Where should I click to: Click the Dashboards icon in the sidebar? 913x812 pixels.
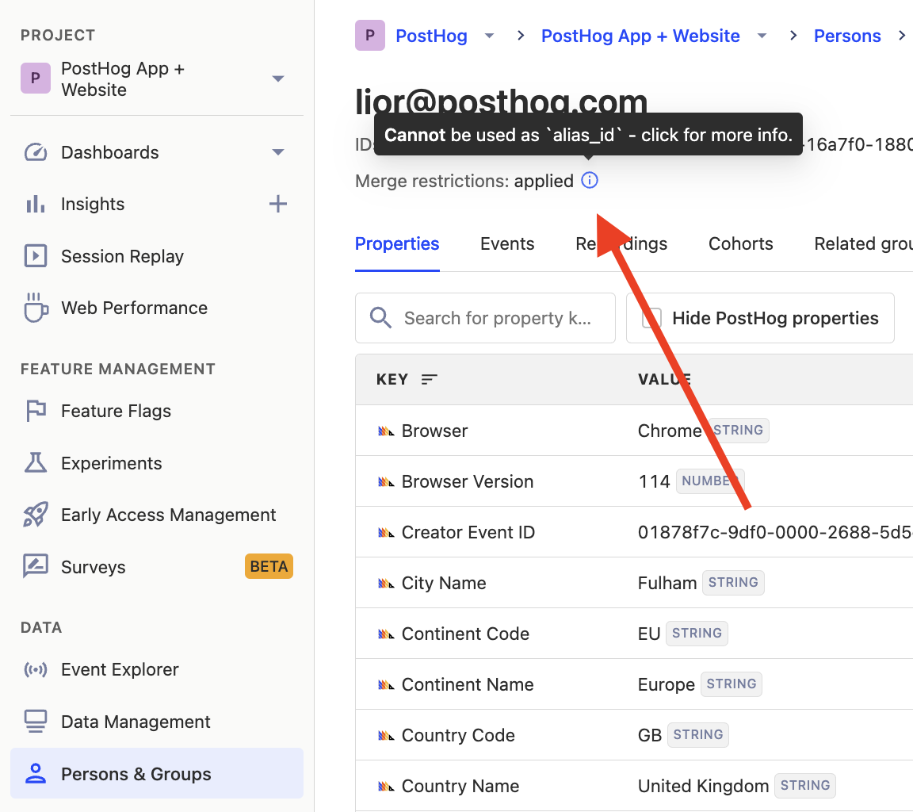[x=35, y=151]
